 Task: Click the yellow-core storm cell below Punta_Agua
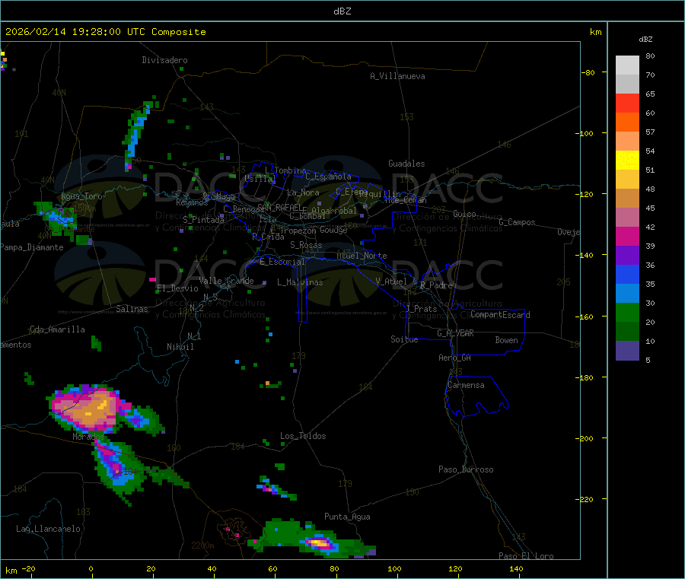click(x=320, y=543)
